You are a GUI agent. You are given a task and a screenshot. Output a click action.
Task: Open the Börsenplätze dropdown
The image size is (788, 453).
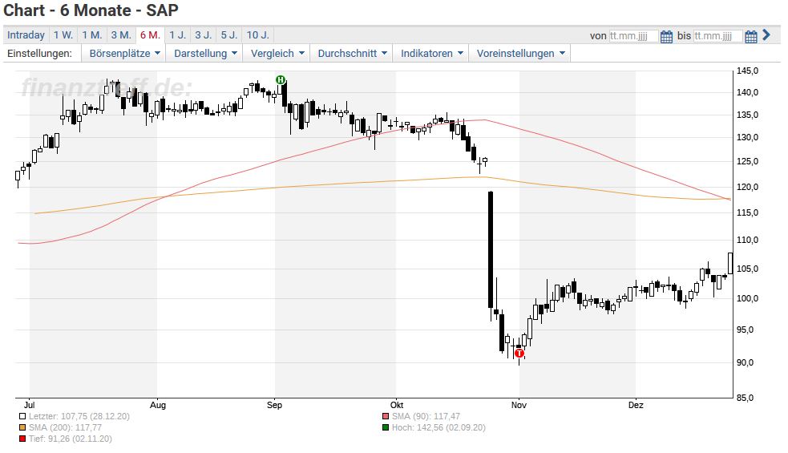124,53
